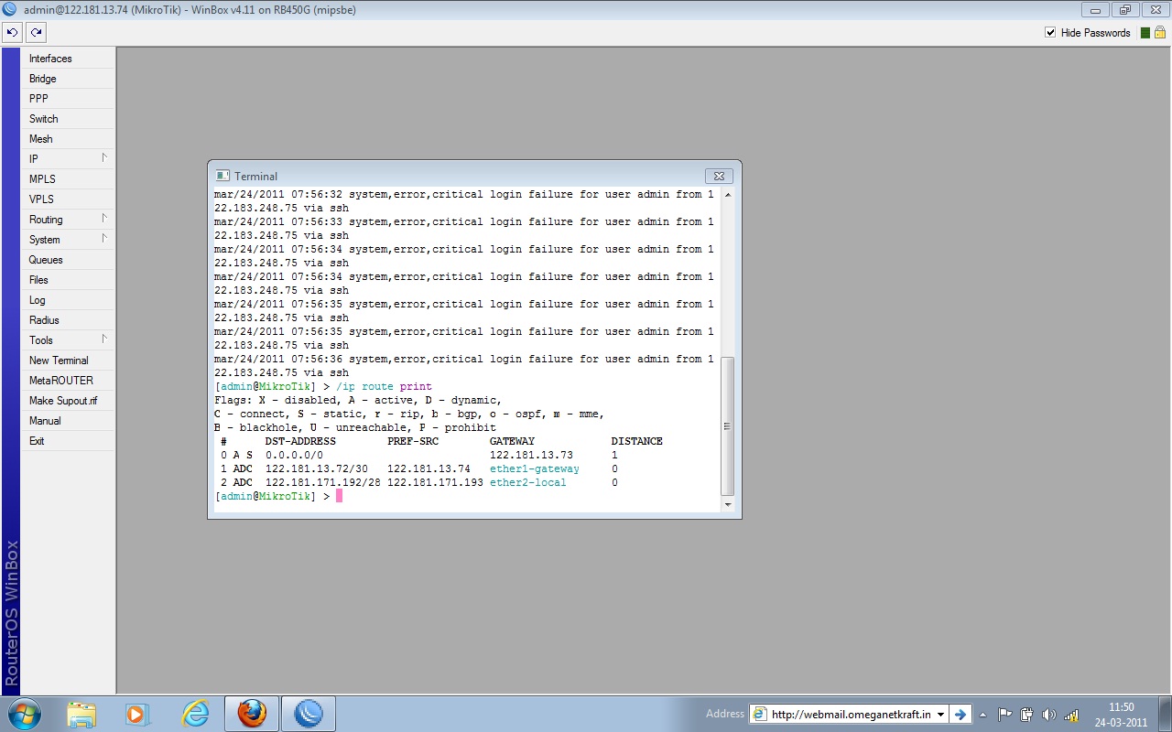Toggle the Hide Passwords checkbox
The width and height of the screenshot is (1172, 732).
tap(1050, 32)
